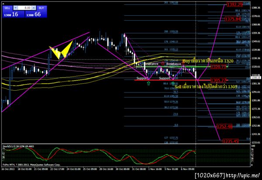Screen dimensions: 262x180
Task: Click the current price marker 1308.16 on the scale
Action: click(256, 78)
